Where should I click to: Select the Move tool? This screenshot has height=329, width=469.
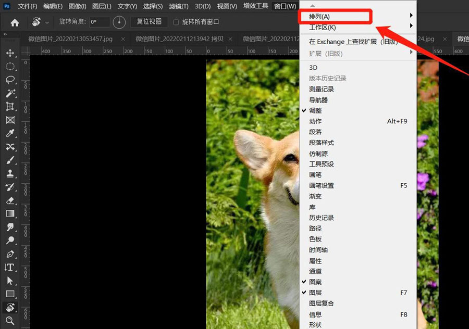point(10,53)
